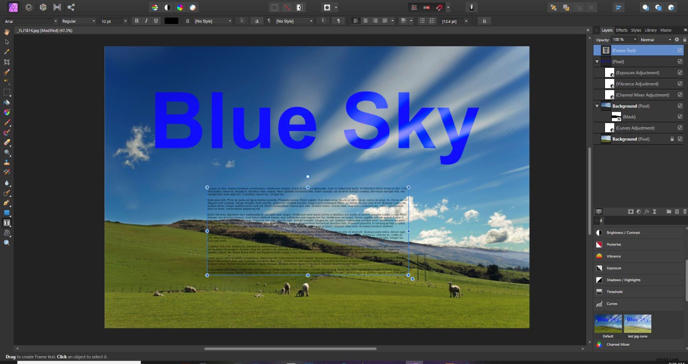Add a mask layer in the Layers panel
This screenshot has height=364, width=688.
631,212
